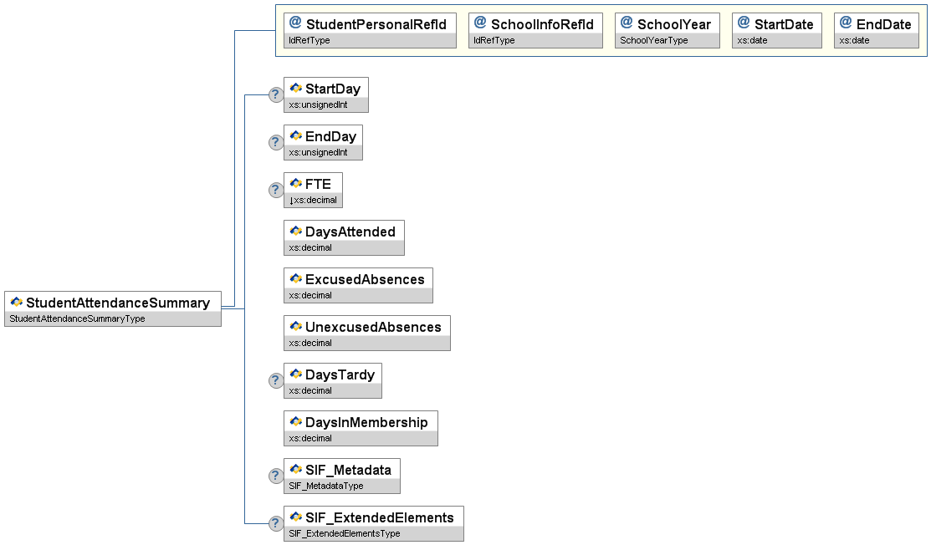Click the SchoolInfoRefId attribute box
Image resolution: width=931 pixels, height=545 pixels.
[535, 30]
